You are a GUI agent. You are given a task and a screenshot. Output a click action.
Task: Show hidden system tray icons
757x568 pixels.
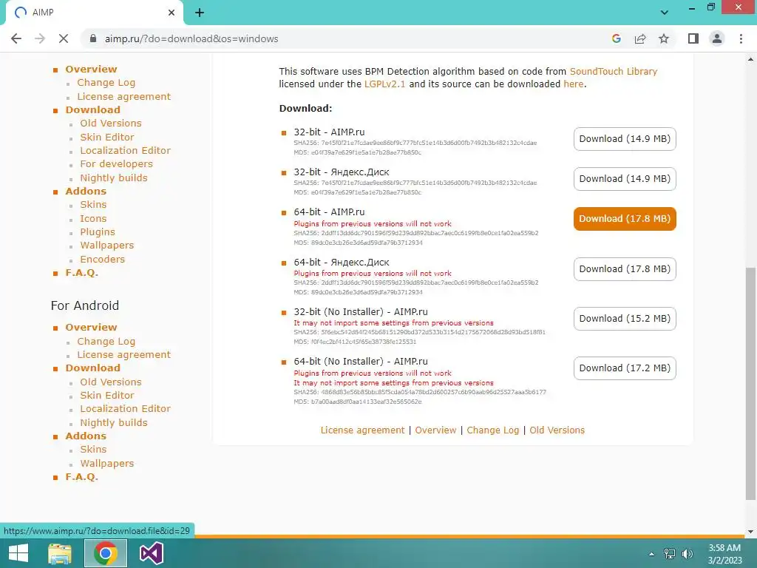pos(652,554)
